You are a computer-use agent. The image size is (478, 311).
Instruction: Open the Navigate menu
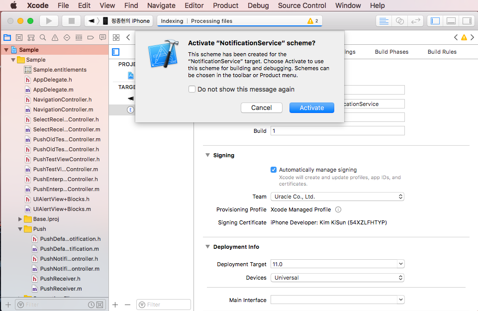click(161, 5)
